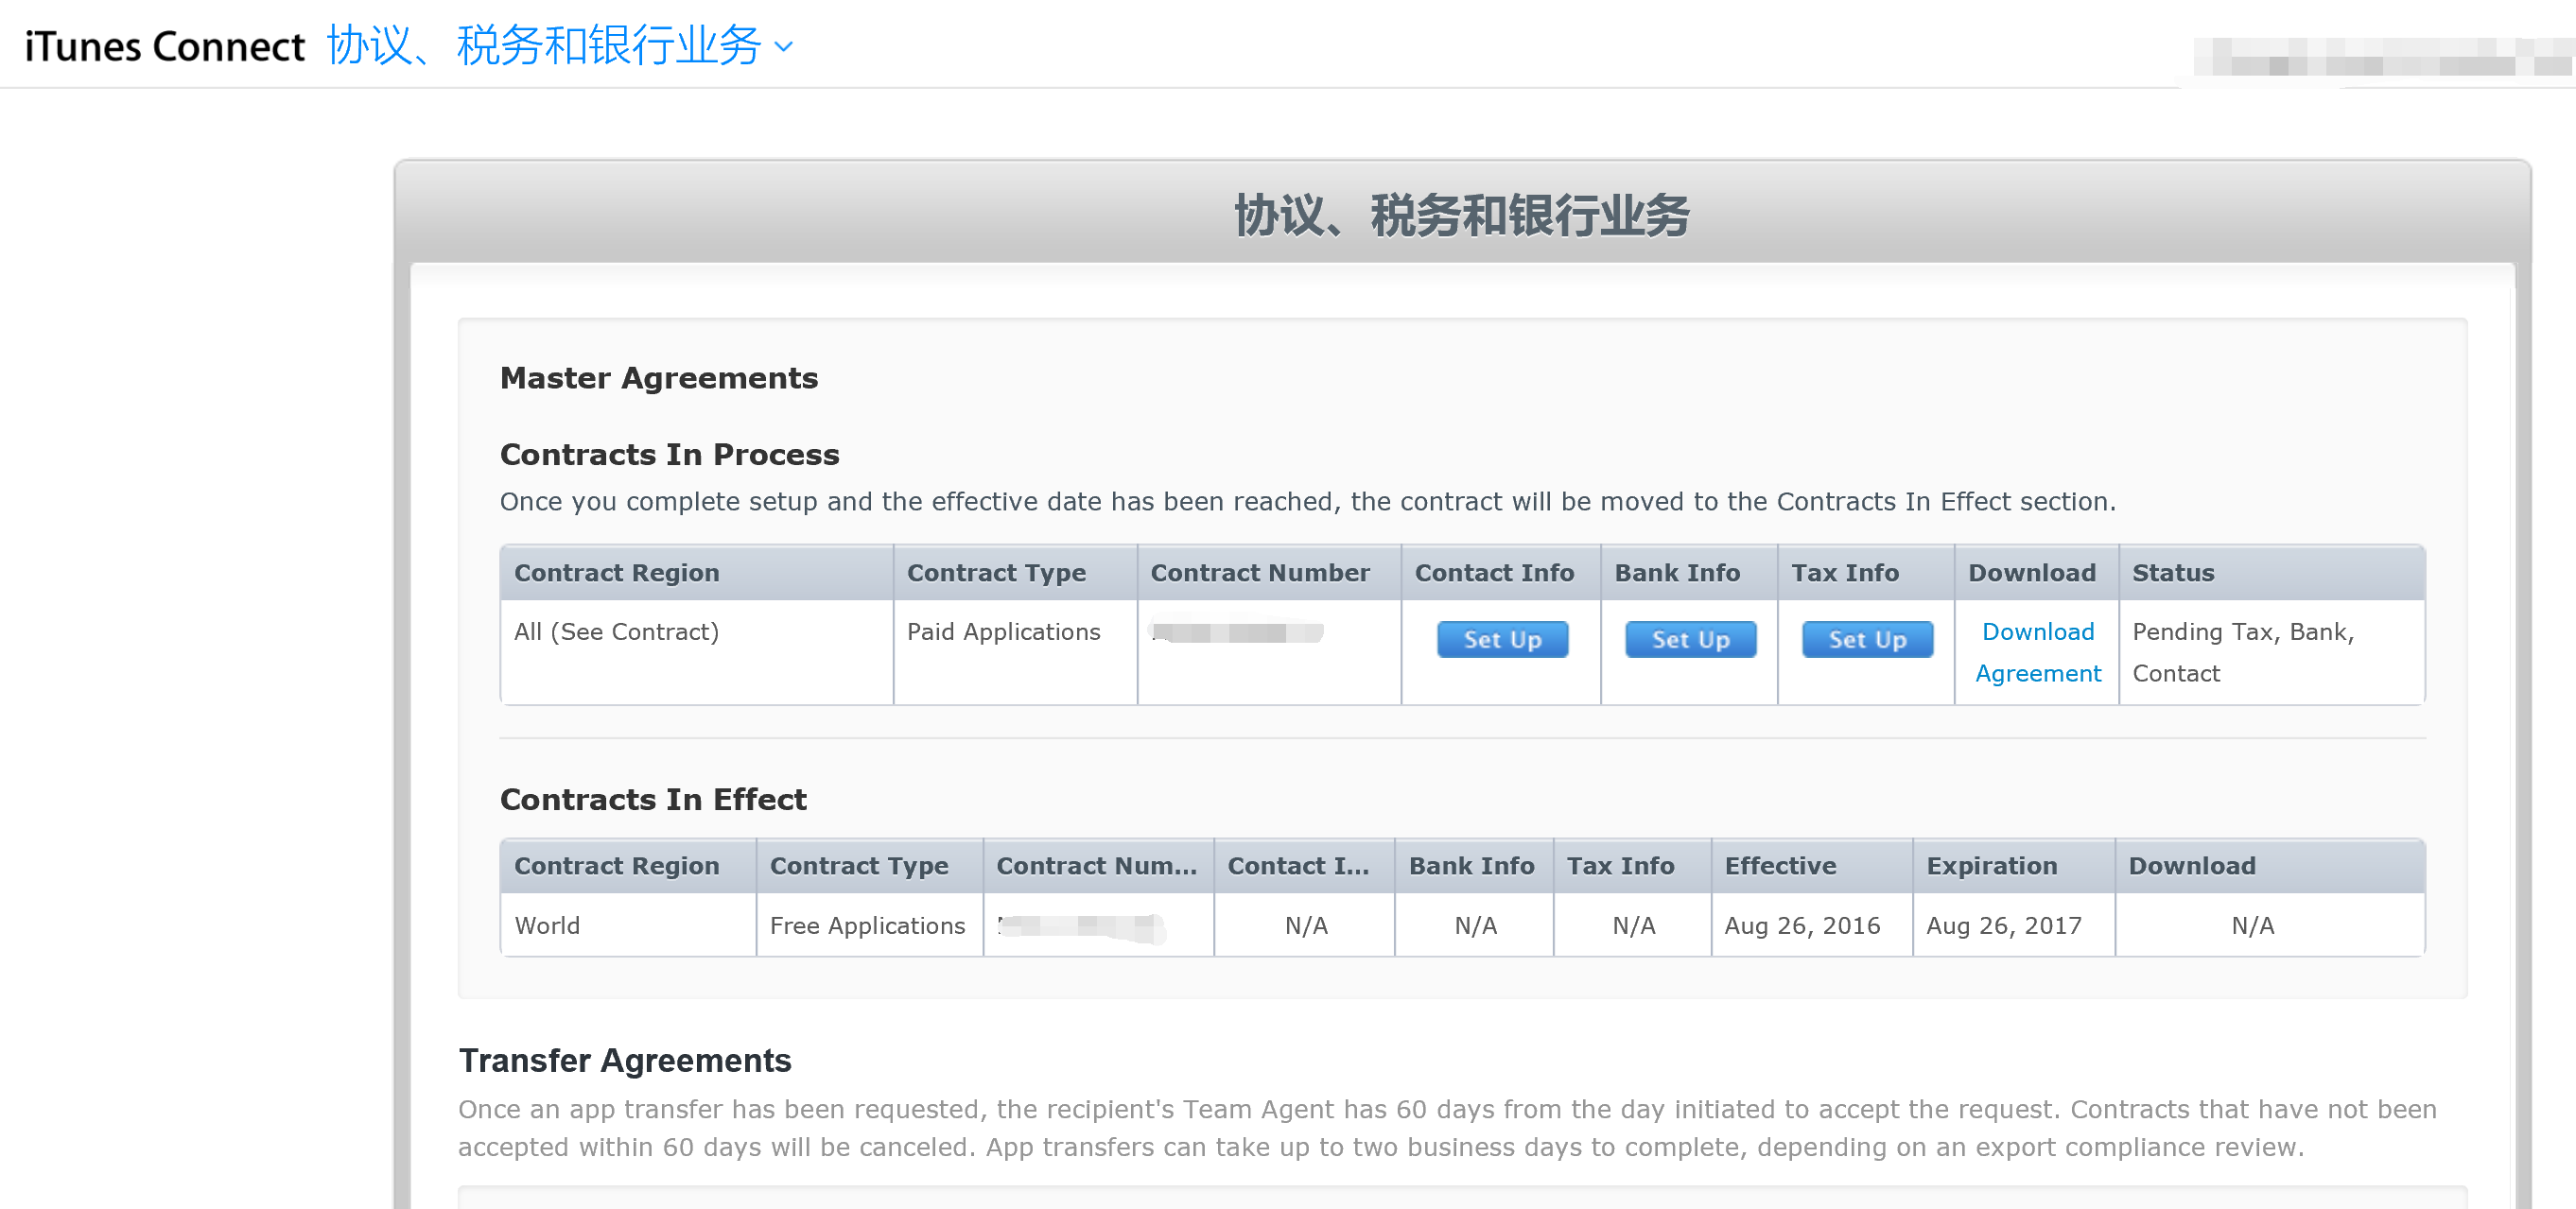Click the 'Contracts In Effect' heading
This screenshot has height=1209, width=2576.
[x=653, y=800]
